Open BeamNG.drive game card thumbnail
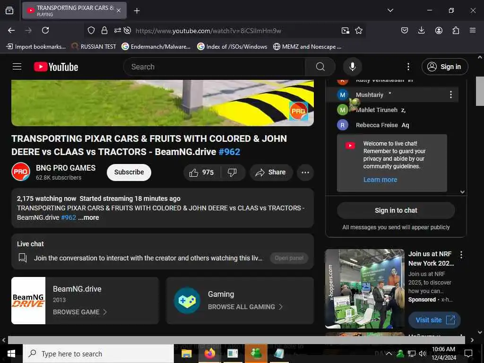Screen dimensions: 484x363 (x=28, y=301)
